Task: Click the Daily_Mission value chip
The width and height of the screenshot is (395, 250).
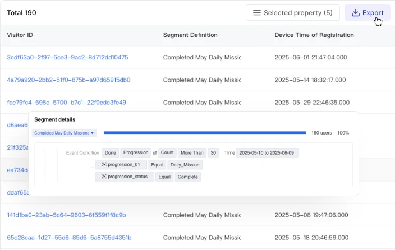Action: tap(185, 165)
